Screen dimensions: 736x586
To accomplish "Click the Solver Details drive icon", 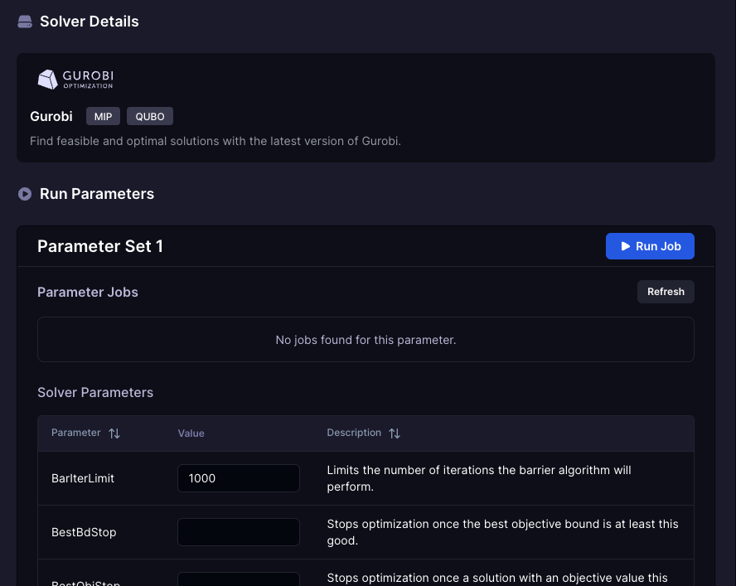I will point(25,22).
